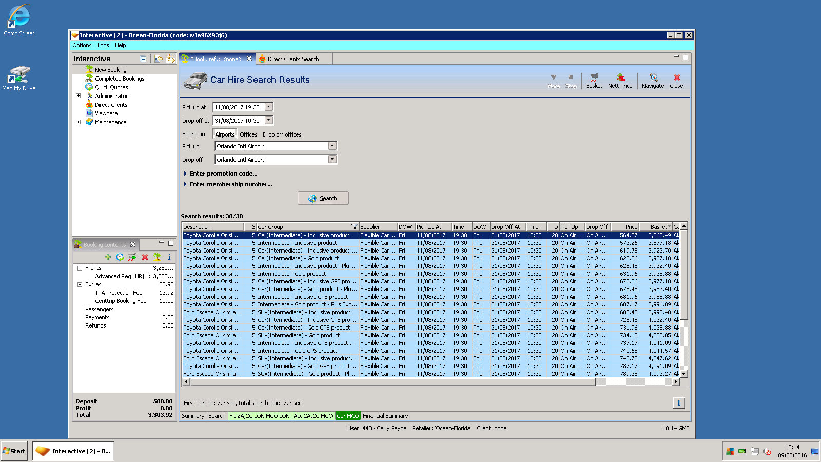The image size is (821, 462).
Task: Open the Nett Price tool
Action: 620,81
